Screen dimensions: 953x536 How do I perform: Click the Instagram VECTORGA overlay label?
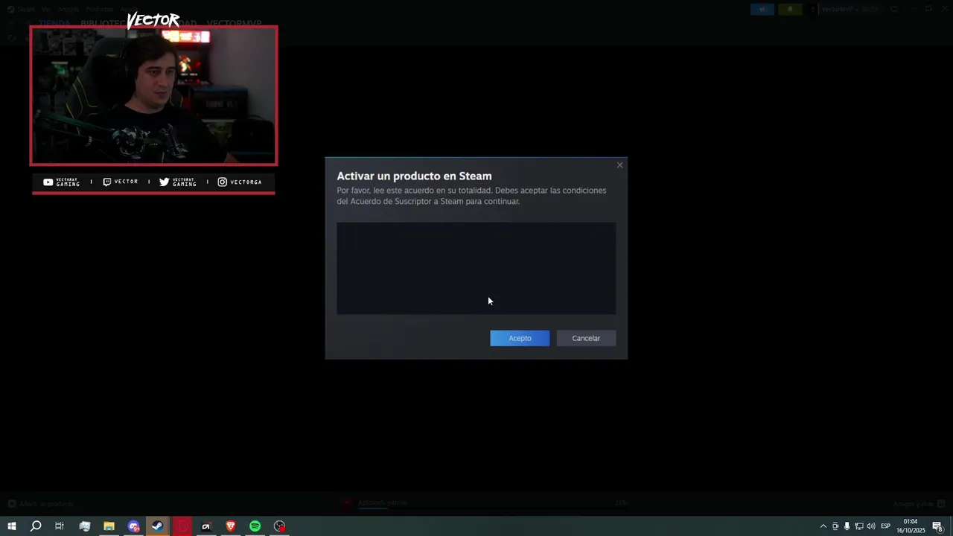point(239,182)
